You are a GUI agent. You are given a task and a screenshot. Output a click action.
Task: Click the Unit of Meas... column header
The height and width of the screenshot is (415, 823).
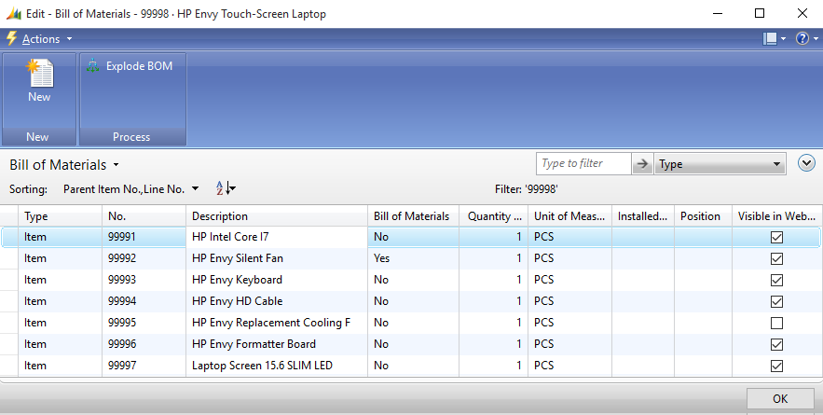569,216
